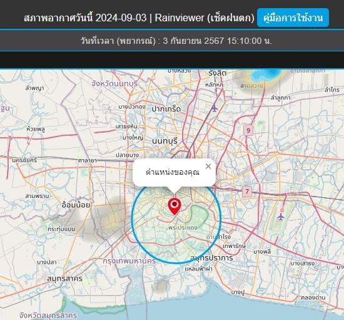Click the อ้อมน้อย label on map
This screenshot has width=344, height=320.
[x=76, y=205]
